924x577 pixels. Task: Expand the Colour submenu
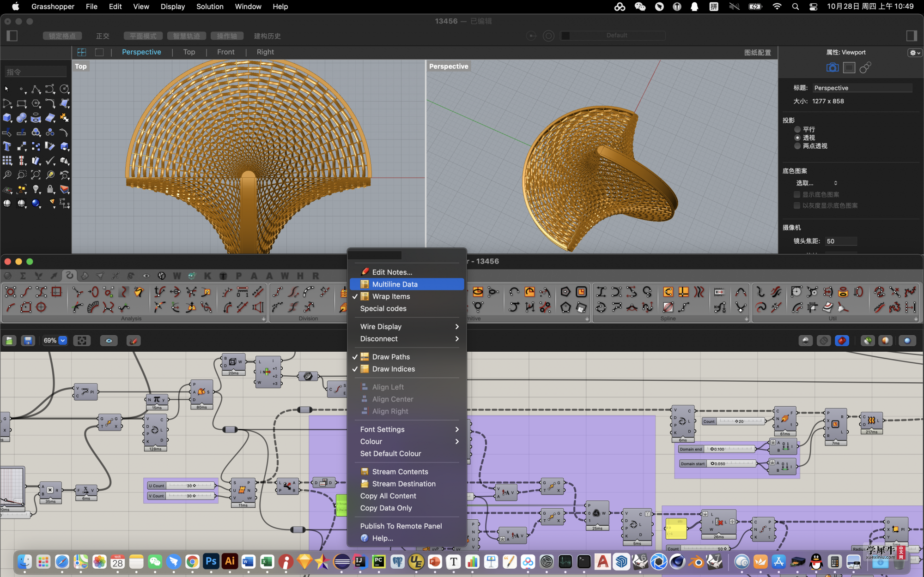(x=407, y=441)
